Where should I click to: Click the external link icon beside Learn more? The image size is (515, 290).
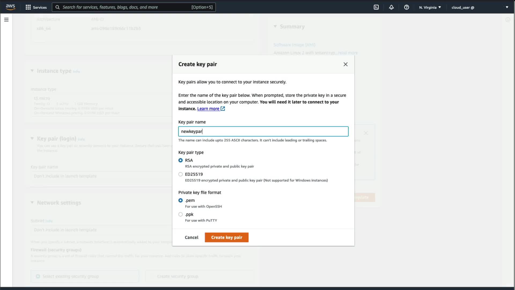(223, 109)
